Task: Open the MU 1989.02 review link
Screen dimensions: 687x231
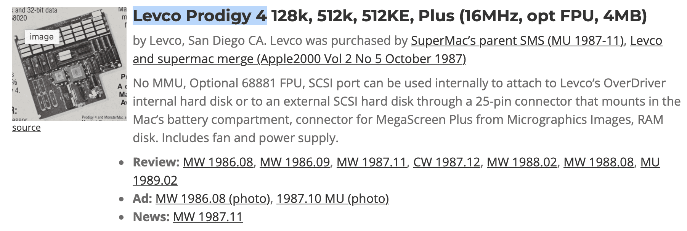Action: coord(155,180)
